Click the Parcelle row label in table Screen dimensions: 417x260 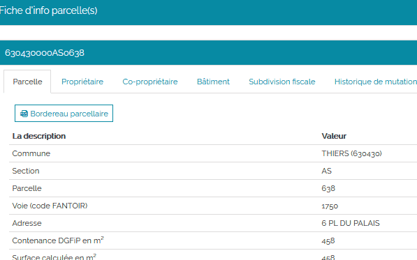[x=27, y=188]
